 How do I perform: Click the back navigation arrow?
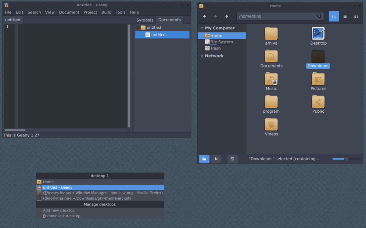204,16
